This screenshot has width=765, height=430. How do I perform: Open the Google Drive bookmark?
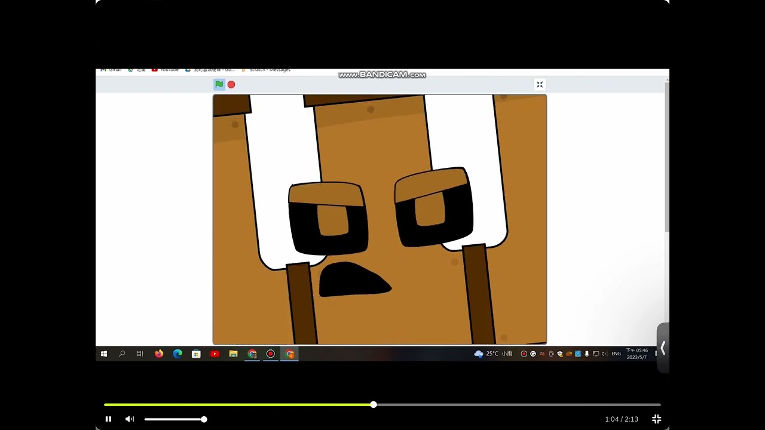(210, 70)
